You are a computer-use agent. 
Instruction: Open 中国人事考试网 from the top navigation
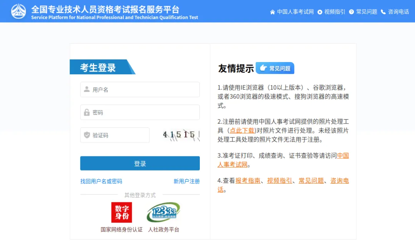[x=292, y=12]
